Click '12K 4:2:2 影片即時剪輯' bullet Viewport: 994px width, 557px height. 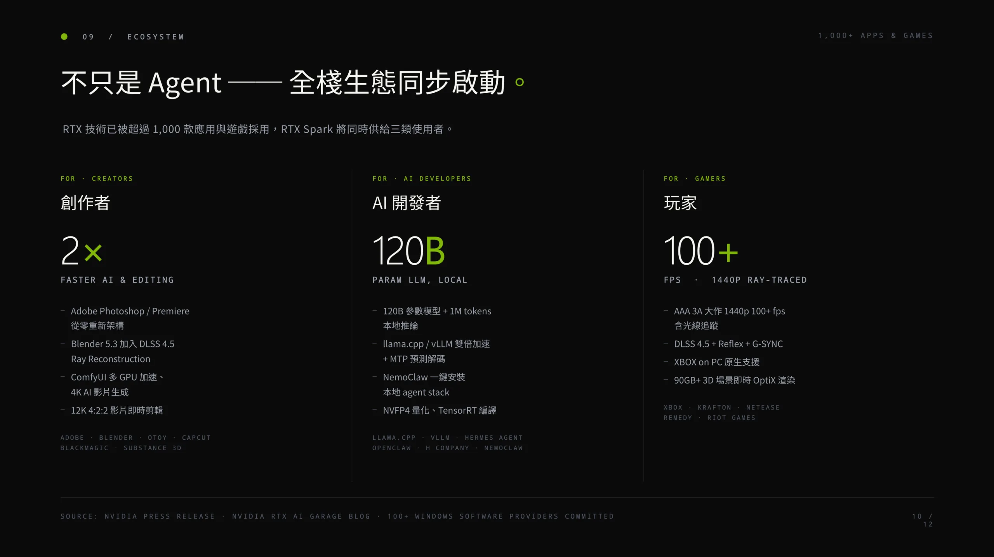pos(117,410)
